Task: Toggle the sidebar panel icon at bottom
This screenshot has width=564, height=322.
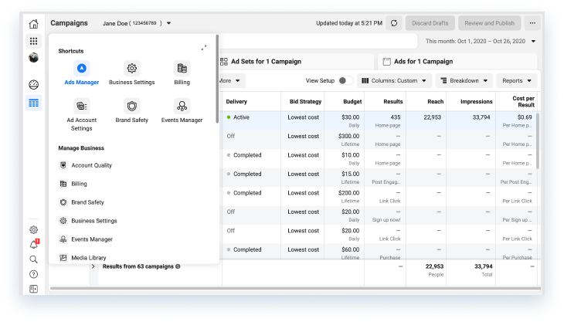Action: pyautogui.click(x=33, y=289)
